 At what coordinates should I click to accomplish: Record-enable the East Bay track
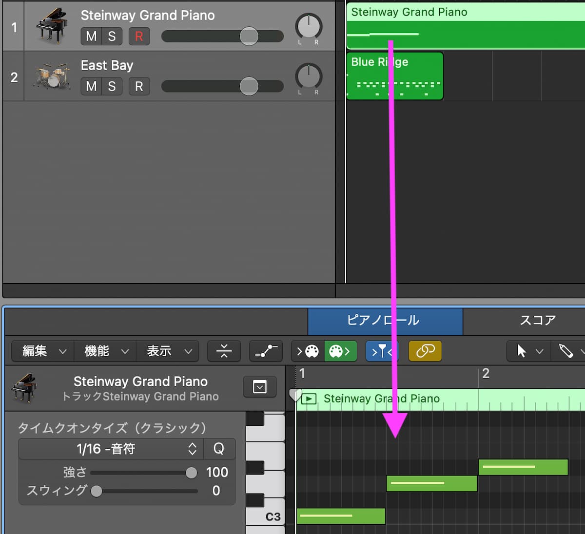coord(139,86)
